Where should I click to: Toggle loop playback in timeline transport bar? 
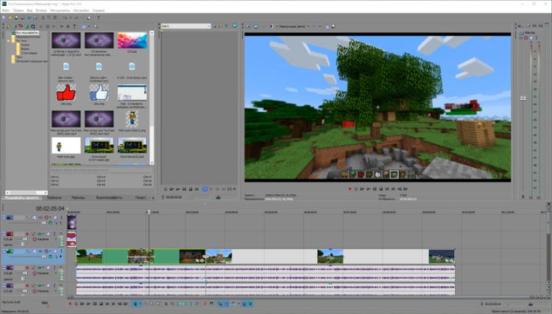tap(76, 304)
